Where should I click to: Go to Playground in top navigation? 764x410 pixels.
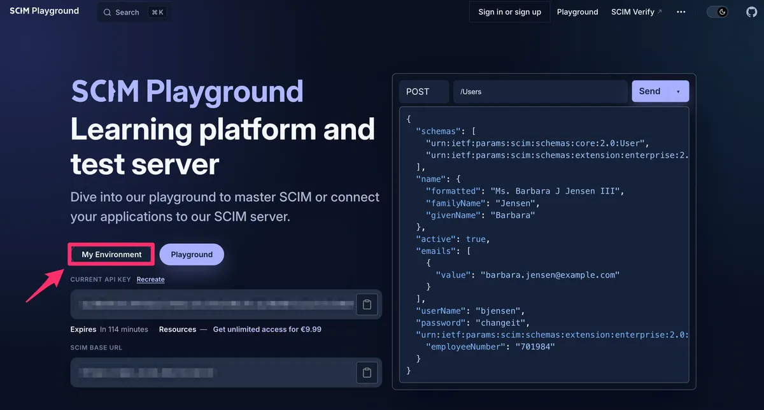(577, 12)
